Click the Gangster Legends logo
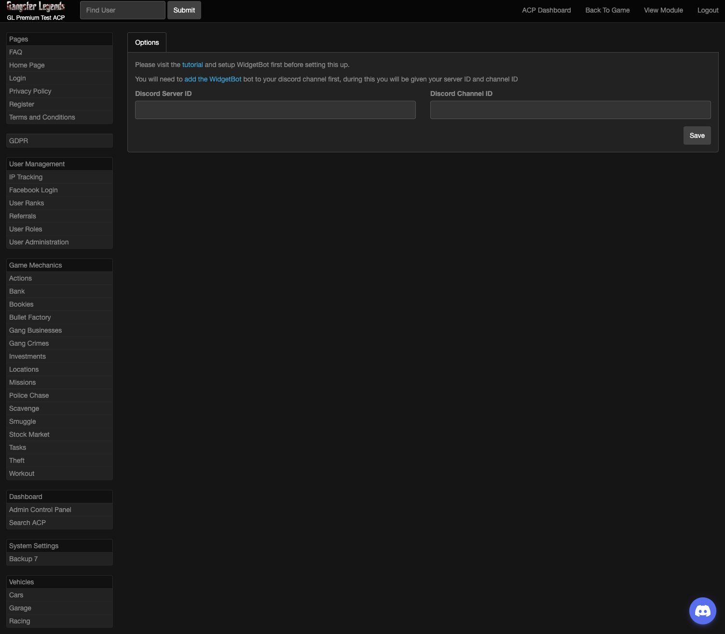This screenshot has height=634, width=725. tap(36, 7)
